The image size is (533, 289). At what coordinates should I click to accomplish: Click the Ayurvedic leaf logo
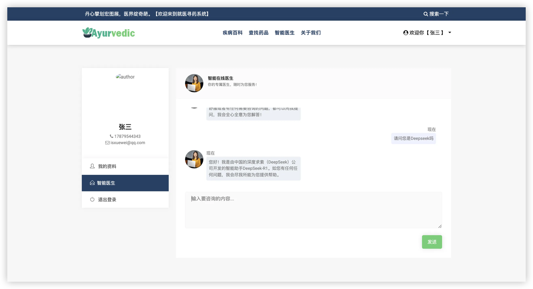coord(109,33)
